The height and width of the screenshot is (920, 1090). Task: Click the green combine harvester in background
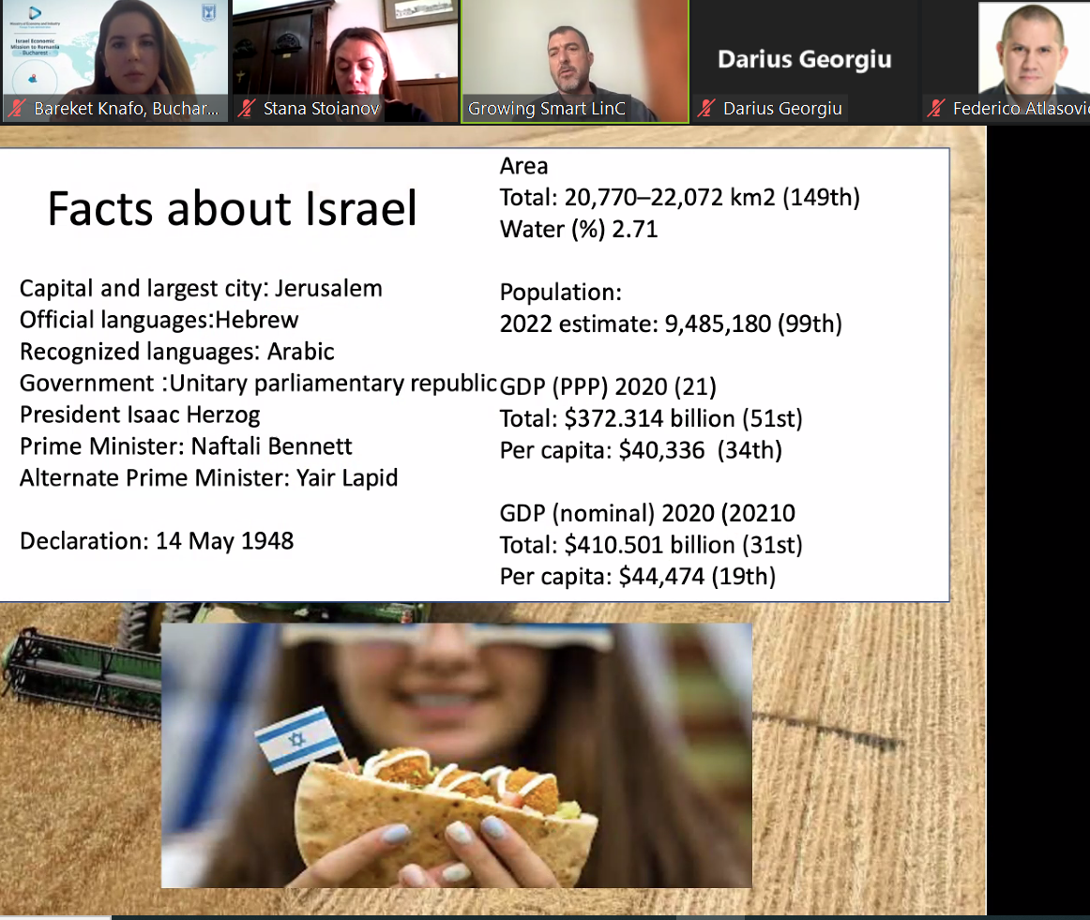[75, 666]
